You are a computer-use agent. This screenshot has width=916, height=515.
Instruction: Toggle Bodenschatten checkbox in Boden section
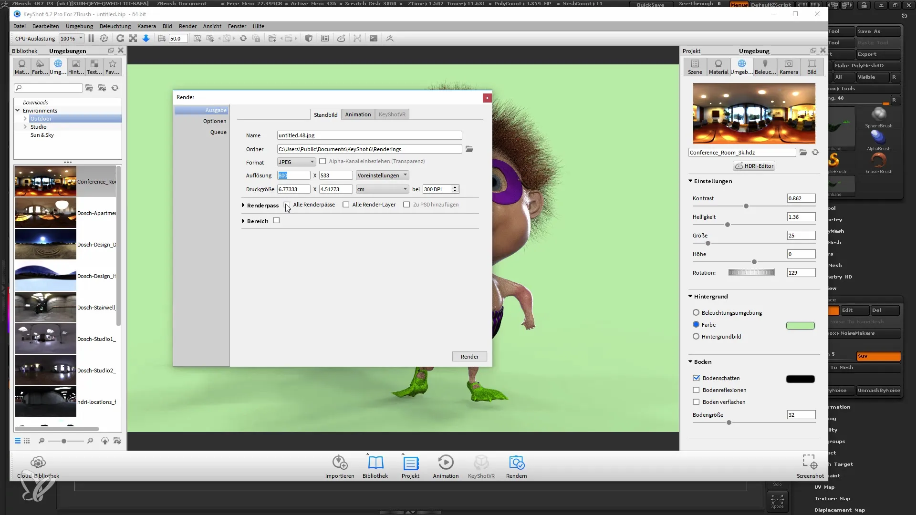coord(697,378)
